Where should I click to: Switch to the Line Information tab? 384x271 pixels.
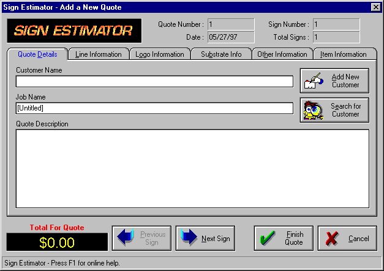click(99, 54)
